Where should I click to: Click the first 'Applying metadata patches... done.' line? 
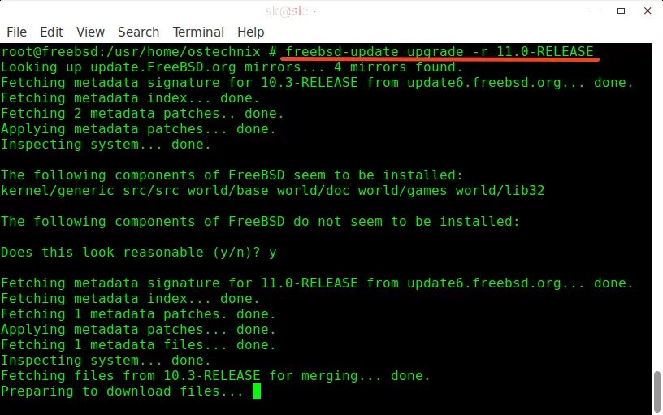pos(138,129)
